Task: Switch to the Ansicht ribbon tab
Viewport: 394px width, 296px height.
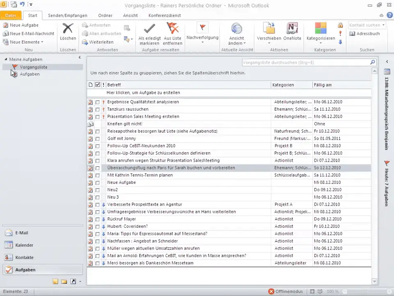Action: (130, 16)
